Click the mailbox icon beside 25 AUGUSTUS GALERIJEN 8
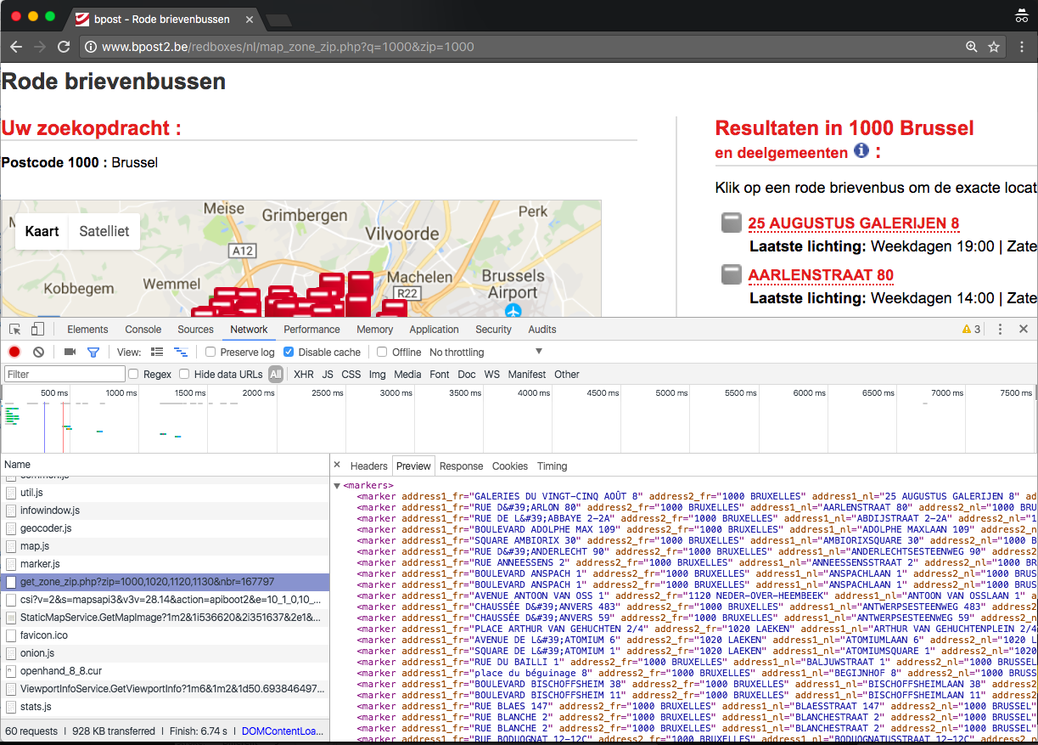The width and height of the screenshot is (1038, 745). coord(732,223)
